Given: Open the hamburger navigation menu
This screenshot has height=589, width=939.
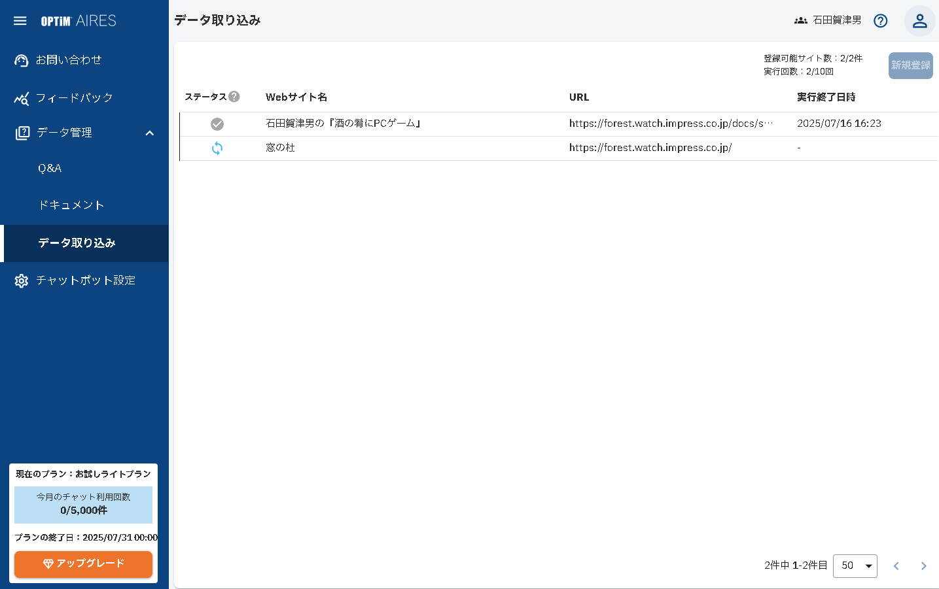Looking at the screenshot, I should tap(20, 20).
